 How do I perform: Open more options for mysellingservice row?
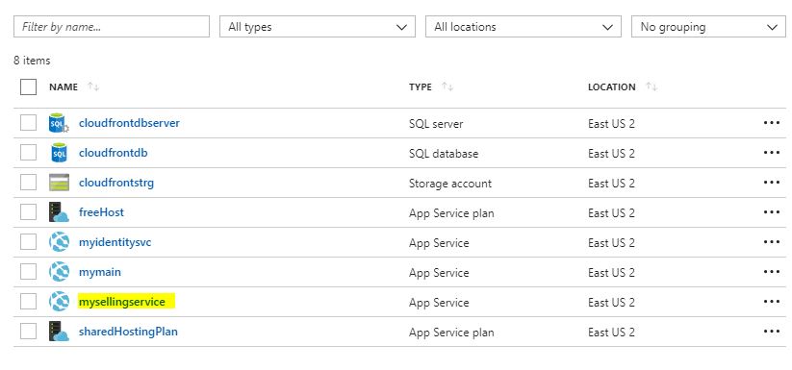point(772,302)
